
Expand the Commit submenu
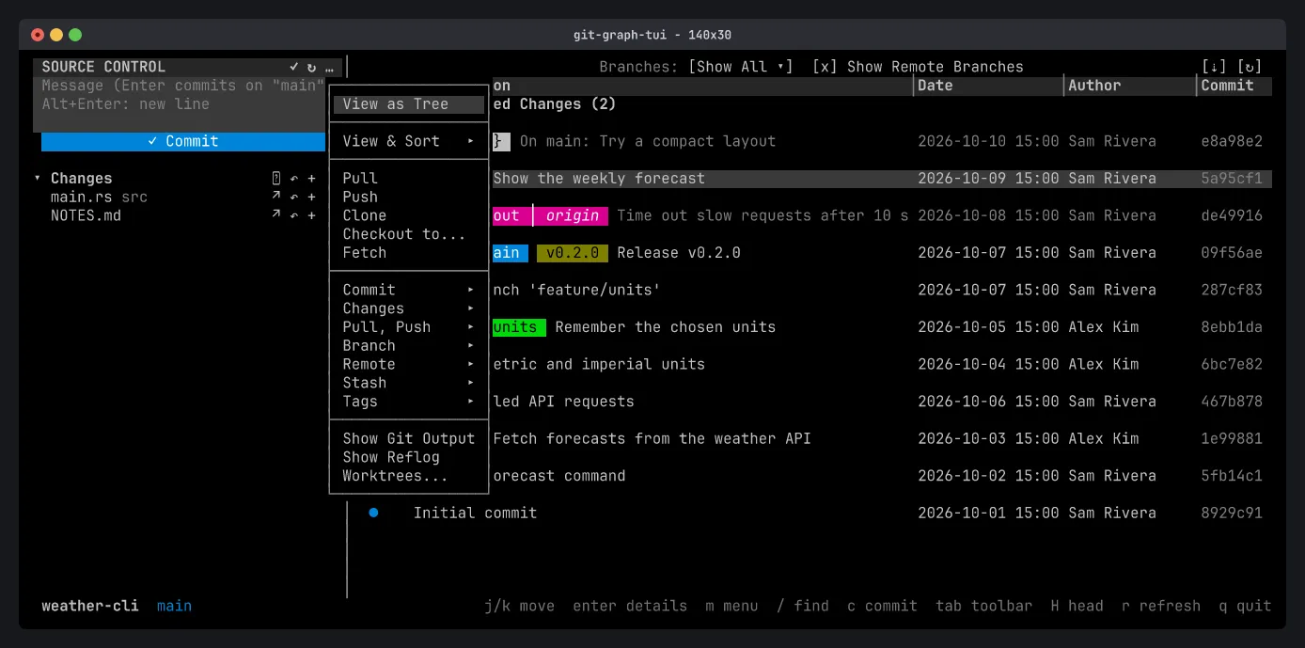pos(409,290)
